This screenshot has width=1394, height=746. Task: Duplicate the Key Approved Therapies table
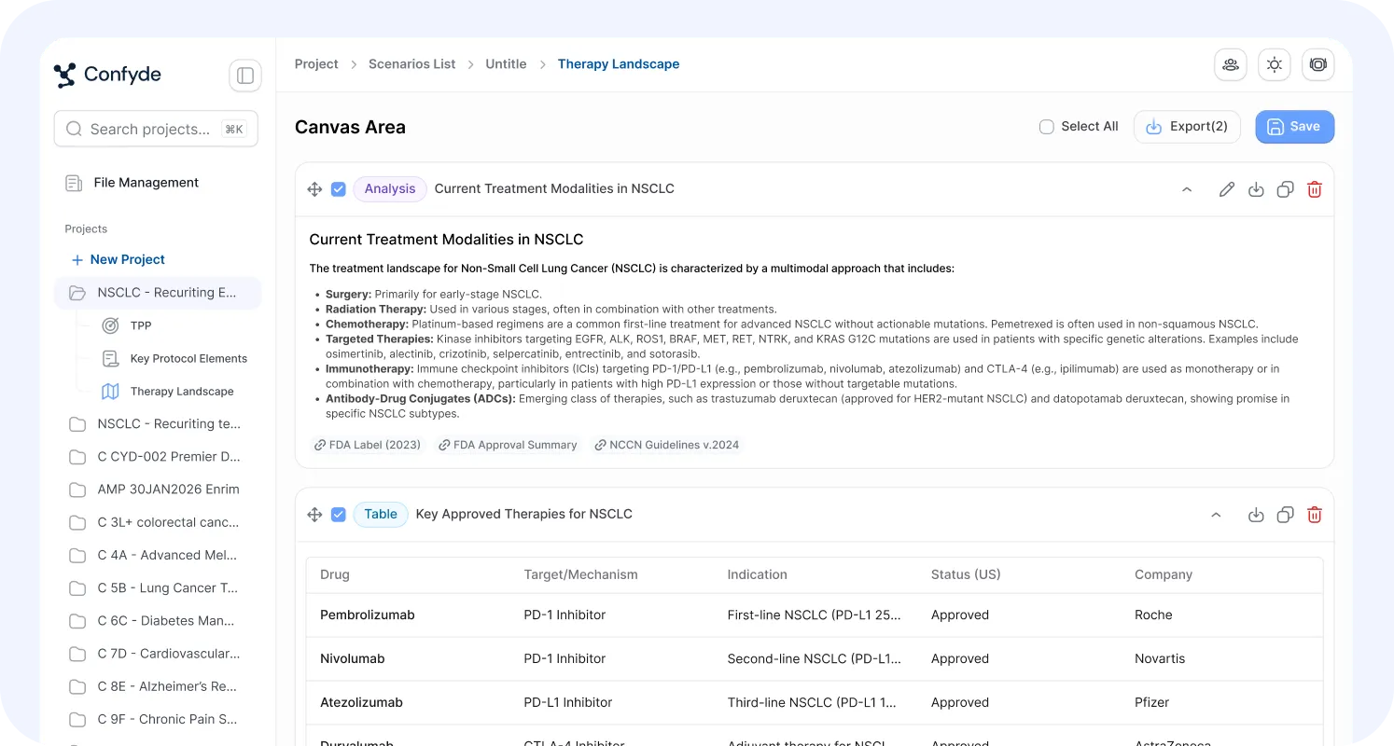1285,515
